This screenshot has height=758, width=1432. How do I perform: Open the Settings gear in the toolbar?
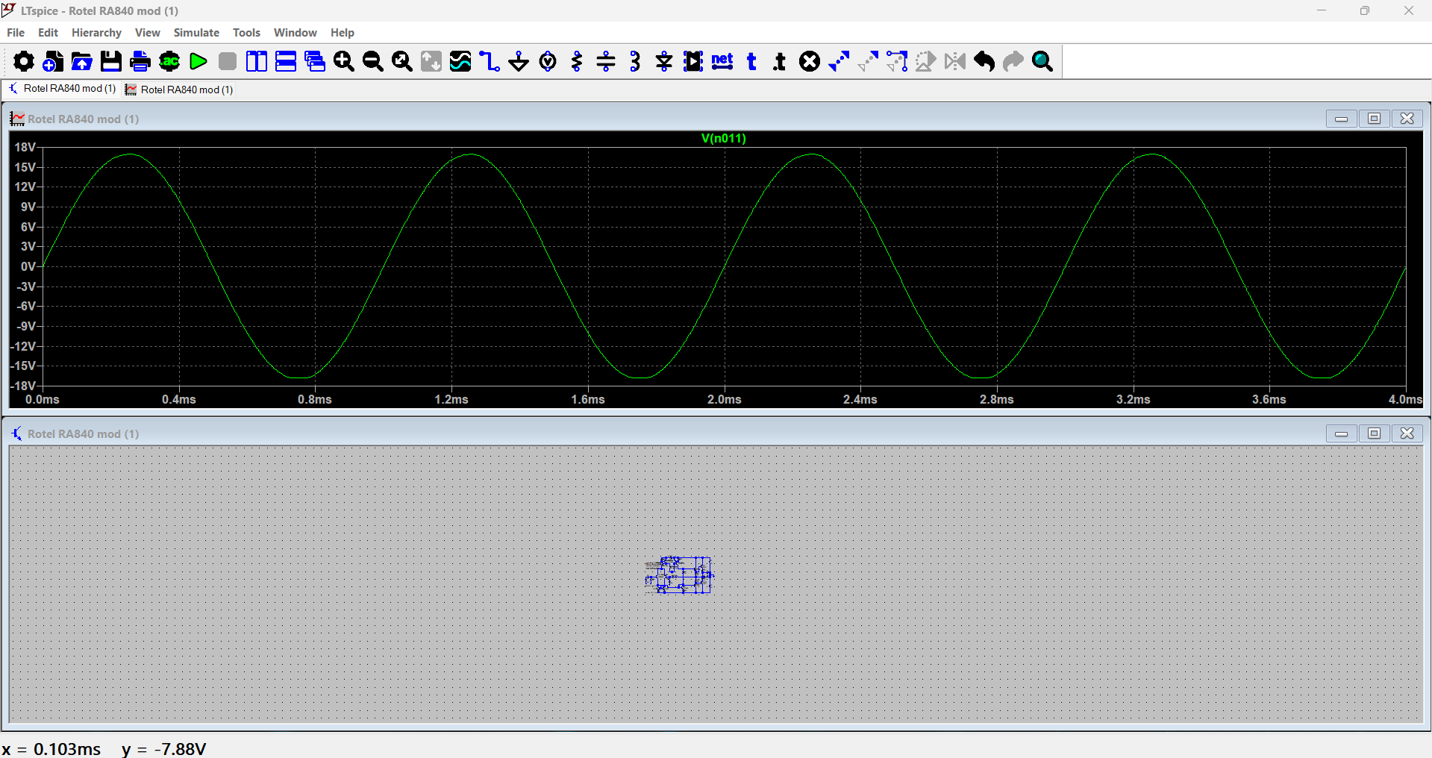(24, 61)
